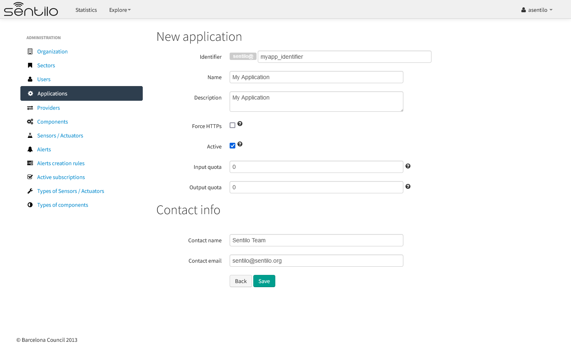Click the Description text area
Viewport: 571px width, 363px height.
(x=316, y=102)
